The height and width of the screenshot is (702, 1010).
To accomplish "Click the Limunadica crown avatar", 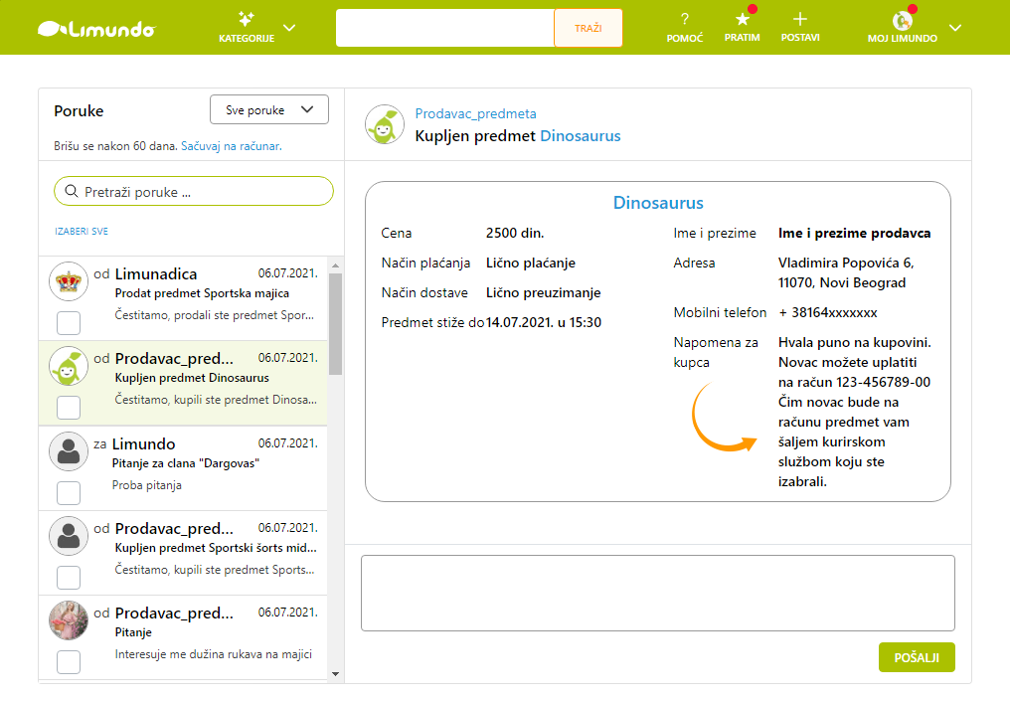I will [x=69, y=281].
